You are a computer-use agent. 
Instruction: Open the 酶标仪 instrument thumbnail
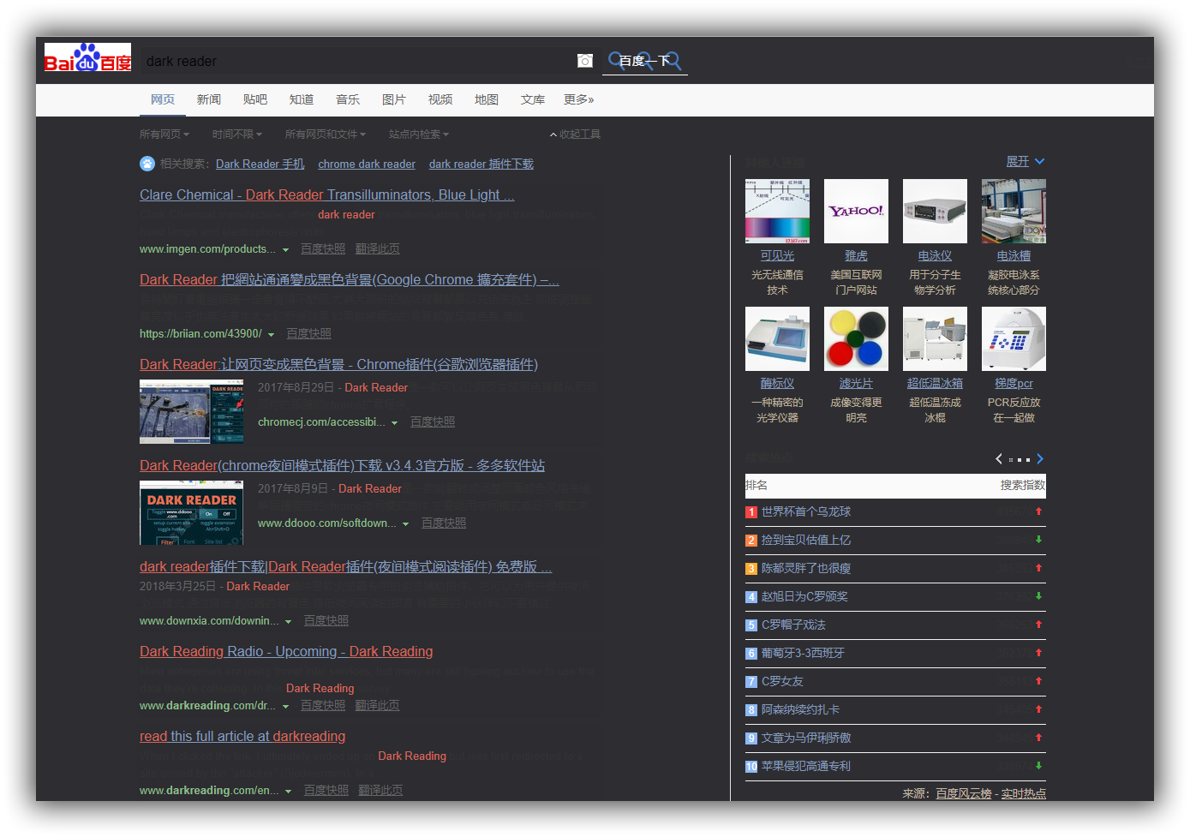coord(777,339)
